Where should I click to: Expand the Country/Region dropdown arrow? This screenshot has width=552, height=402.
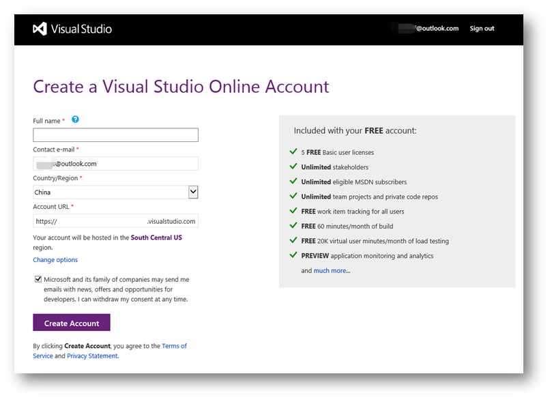(x=193, y=192)
